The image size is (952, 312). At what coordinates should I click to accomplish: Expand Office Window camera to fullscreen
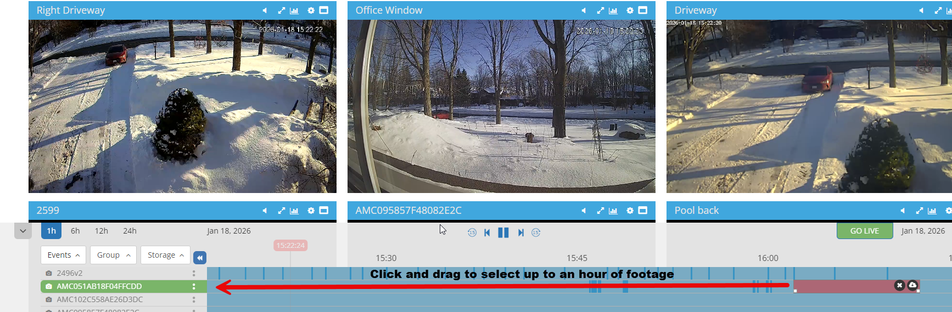pos(600,10)
